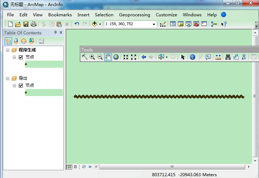The width and height of the screenshot is (259, 178).
Task: Collapse 节点 layer under 程序生成
Action: (15, 57)
